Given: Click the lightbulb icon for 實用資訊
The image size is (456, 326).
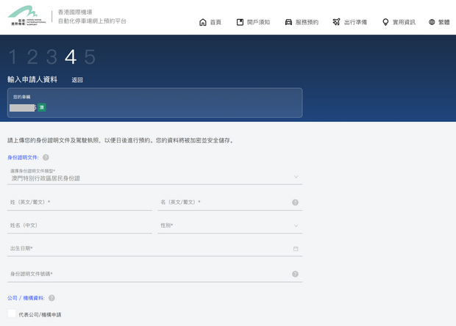Looking at the screenshot, I should (x=385, y=22).
